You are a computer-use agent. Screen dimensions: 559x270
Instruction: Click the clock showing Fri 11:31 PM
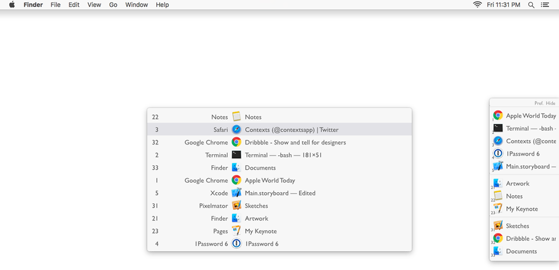pyautogui.click(x=503, y=5)
